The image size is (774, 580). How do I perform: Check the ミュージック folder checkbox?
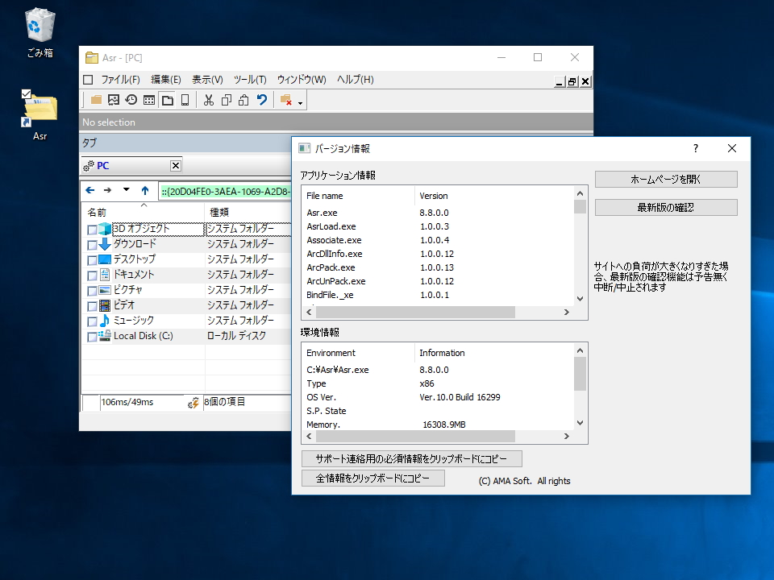point(91,321)
